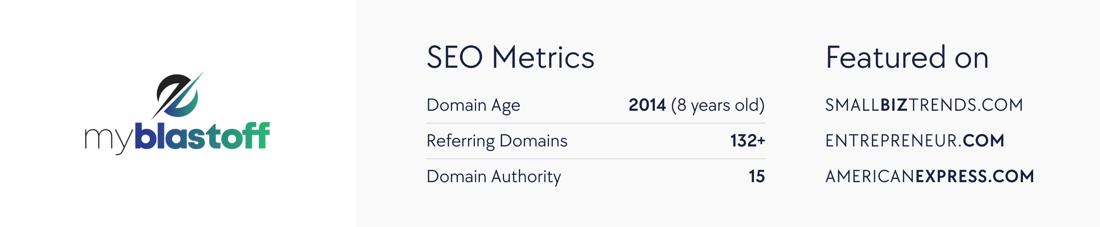Viewport: 1100px width, 227px height.
Task: Open the ENTREPRENEUR.COM link
Action: [915, 141]
